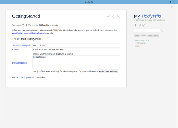Close the GettingStarted tiddler

coord(118,16)
